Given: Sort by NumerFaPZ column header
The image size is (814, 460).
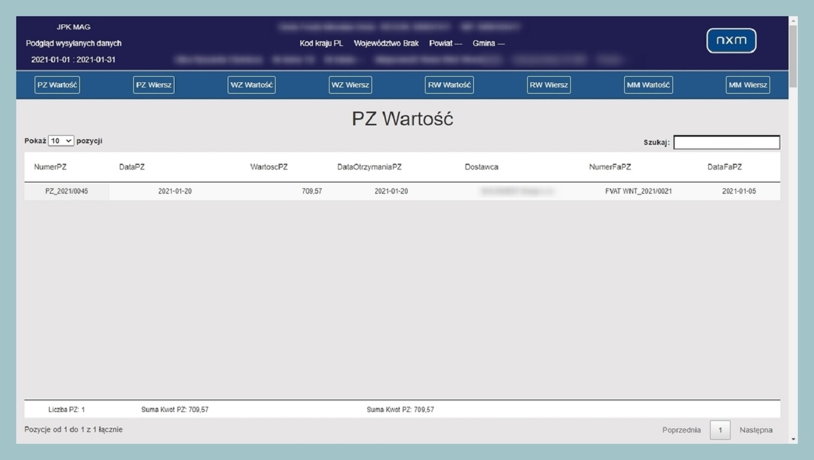Looking at the screenshot, I should tap(610, 167).
